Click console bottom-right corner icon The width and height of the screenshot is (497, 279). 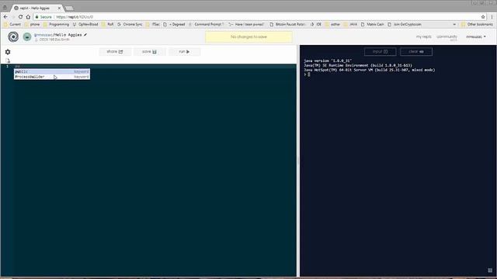click(x=490, y=270)
